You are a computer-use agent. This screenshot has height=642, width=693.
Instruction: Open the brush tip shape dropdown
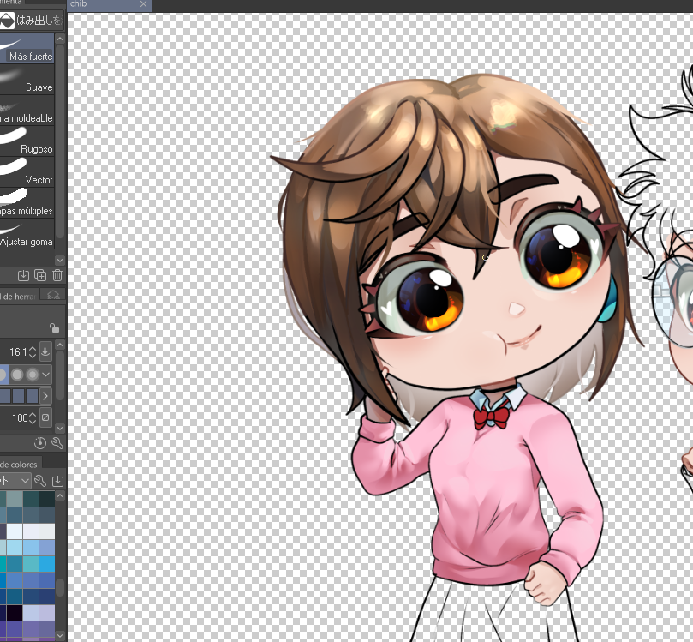coord(46,374)
